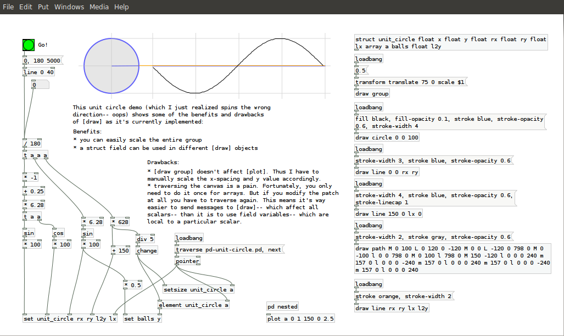Click the "stroke orange, stroke-width 2" message

(404, 296)
